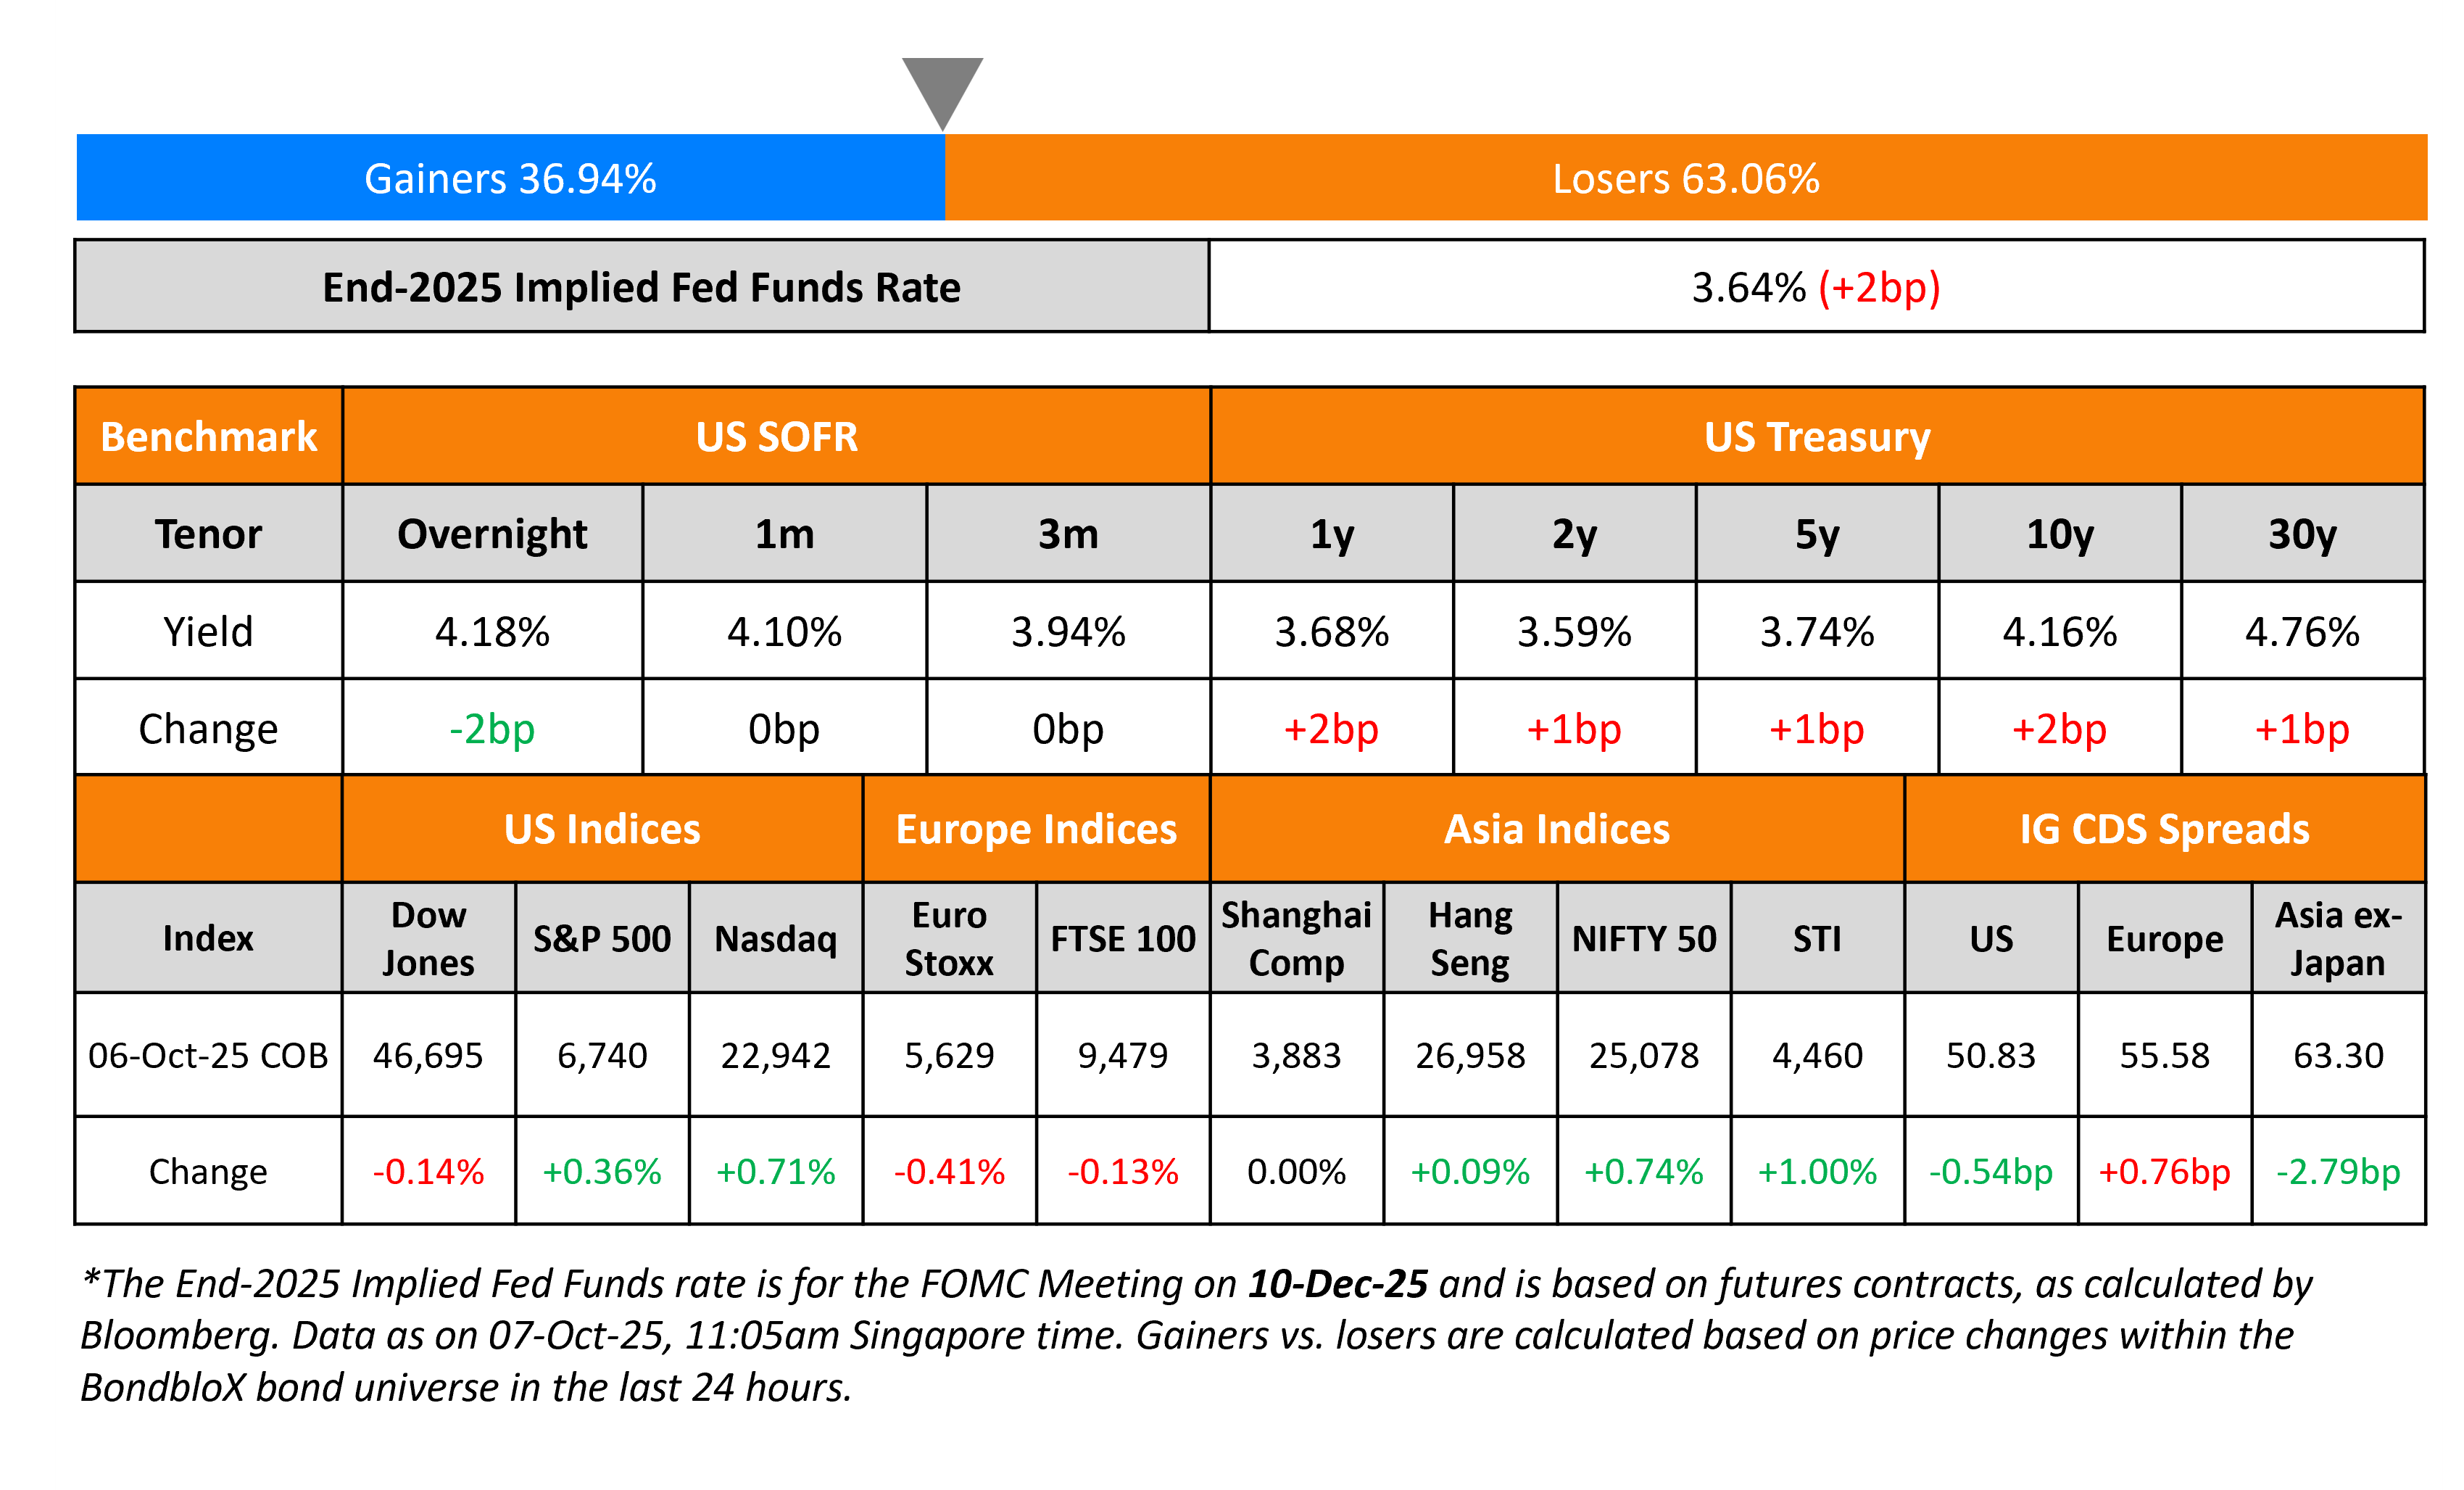Image resolution: width=2464 pixels, height=1490 pixels.
Task: Click the 10y tenor column header
Action: pos(2059,534)
